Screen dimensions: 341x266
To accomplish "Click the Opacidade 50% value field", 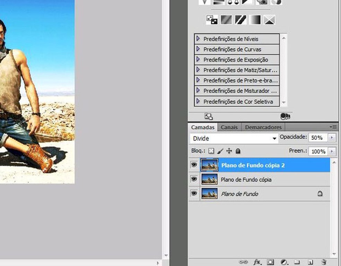I will [x=318, y=138].
